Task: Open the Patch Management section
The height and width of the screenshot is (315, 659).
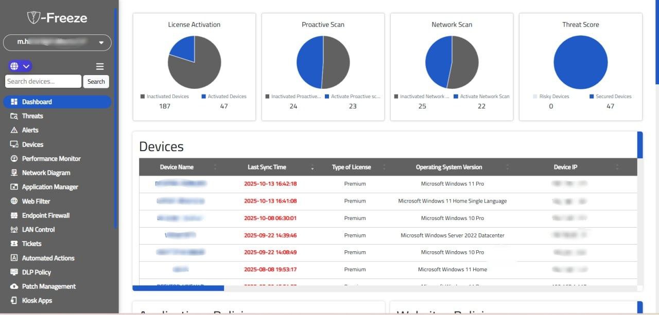Action: (48, 286)
